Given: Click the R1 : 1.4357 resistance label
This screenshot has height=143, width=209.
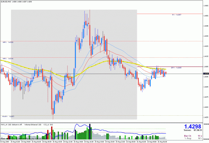Looking at the screenshot, I should coord(177,15).
